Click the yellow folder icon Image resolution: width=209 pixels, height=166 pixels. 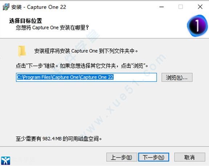(x=22, y=51)
